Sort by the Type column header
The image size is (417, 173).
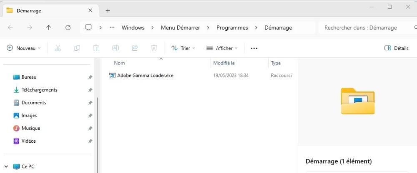tap(276, 63)
